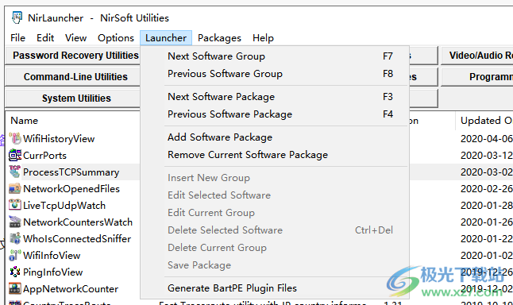Click the Video/Audio group button
513x305 pixels.
tap(477, 56)
